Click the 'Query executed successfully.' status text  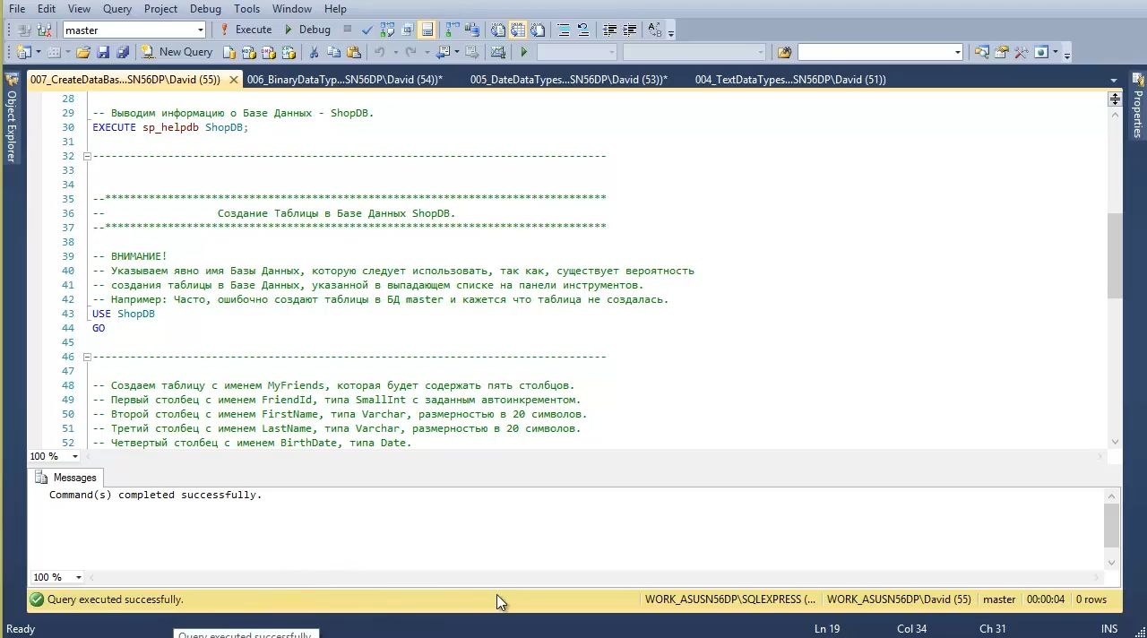click(x=115, y=599)
